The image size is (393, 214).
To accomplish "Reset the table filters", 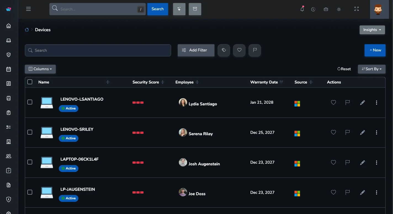I will click(344, 69).
